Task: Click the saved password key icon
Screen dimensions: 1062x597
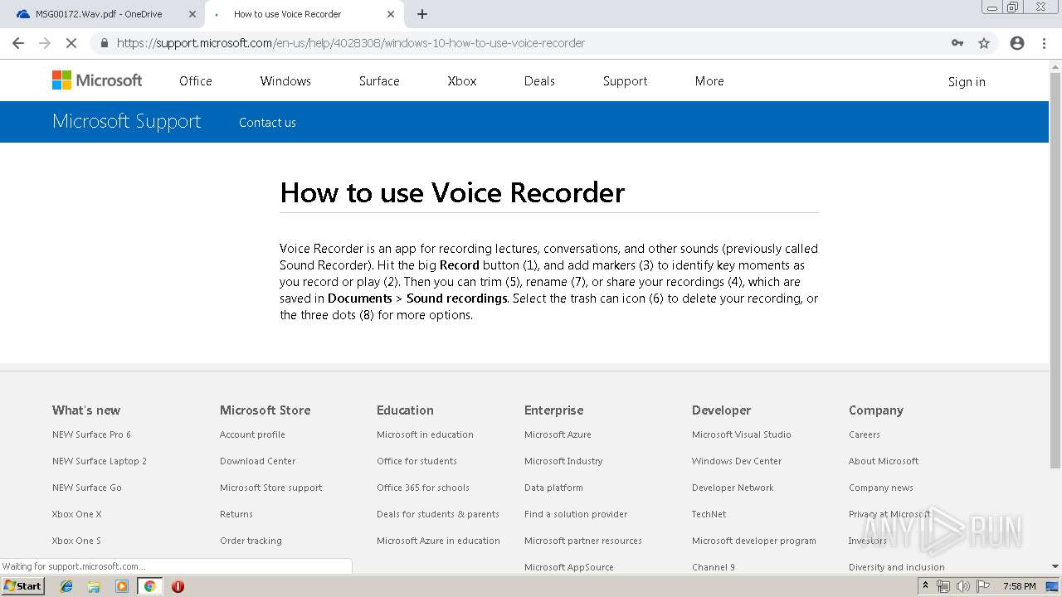Action: 957,43
